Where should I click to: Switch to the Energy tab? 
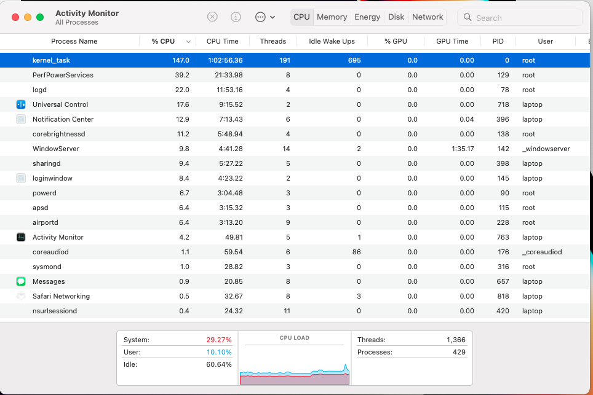point(367,17)
